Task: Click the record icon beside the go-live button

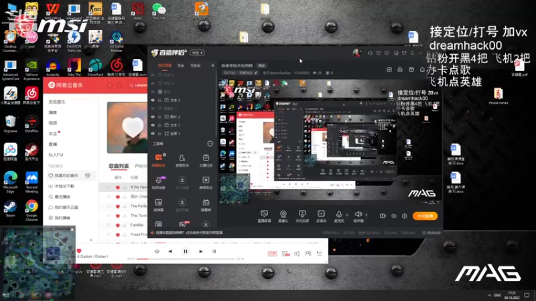Action: tap(383, 216)
